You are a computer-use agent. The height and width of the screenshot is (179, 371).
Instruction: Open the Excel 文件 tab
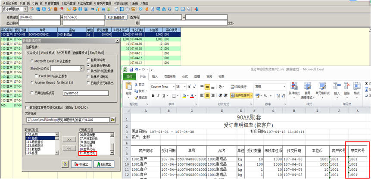click(x=129, y=76)
